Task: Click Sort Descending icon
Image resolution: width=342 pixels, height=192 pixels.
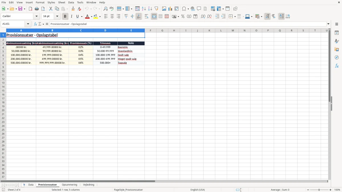Action: 150,9
